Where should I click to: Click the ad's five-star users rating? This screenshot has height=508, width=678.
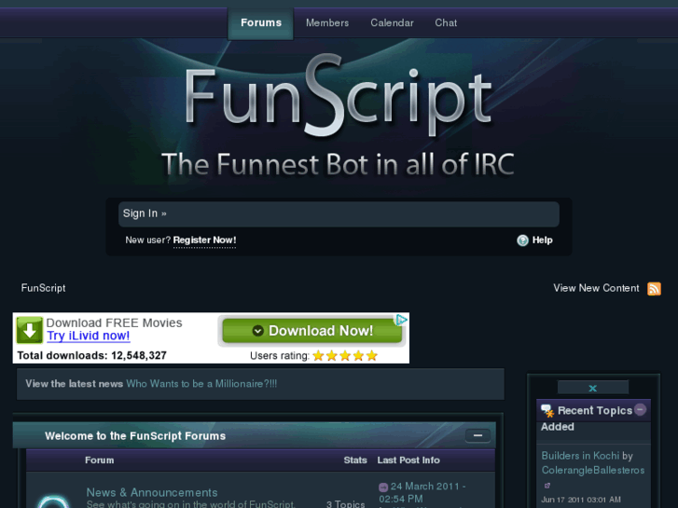click(345, 356)
